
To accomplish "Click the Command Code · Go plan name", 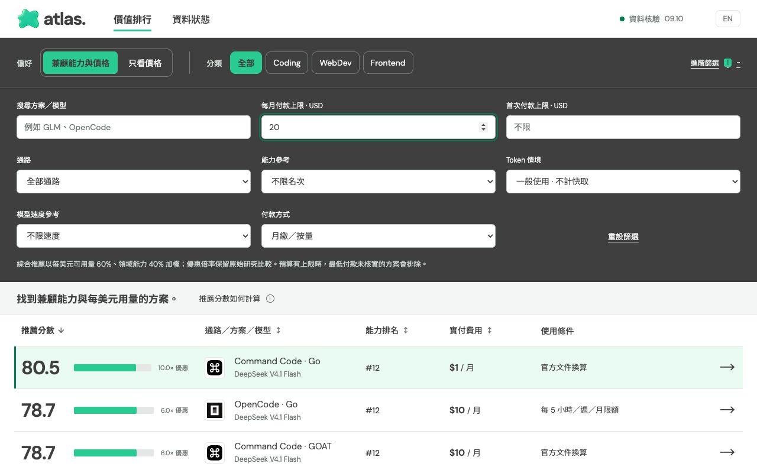I will point(277,361).
